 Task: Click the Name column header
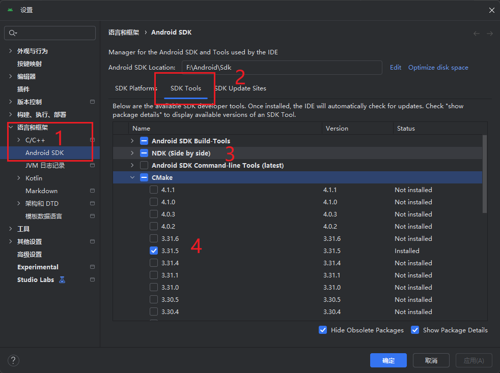[x=225, y=128]
